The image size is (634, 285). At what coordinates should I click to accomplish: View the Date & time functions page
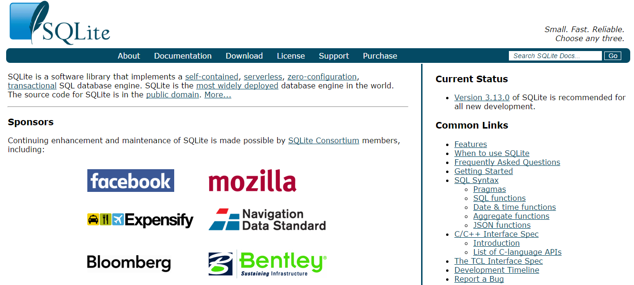[514, 207]
